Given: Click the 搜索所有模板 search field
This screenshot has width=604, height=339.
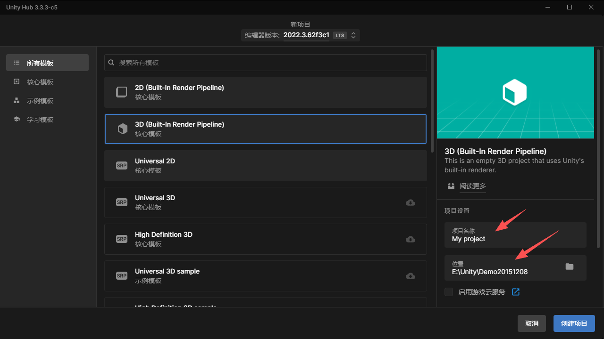Looking at the screenshot, I should pyautogui.click(x=266, y=63).
